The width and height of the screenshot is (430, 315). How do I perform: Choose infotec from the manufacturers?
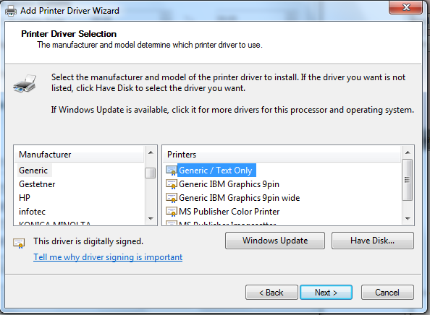[x=32, y=212]
